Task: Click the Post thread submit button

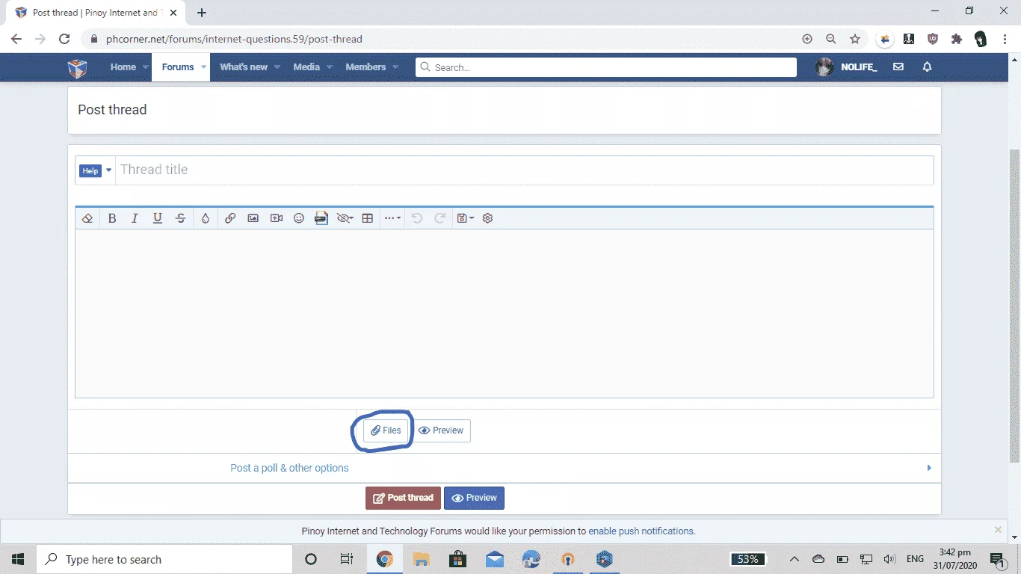Action: click(x=403, y=498)
